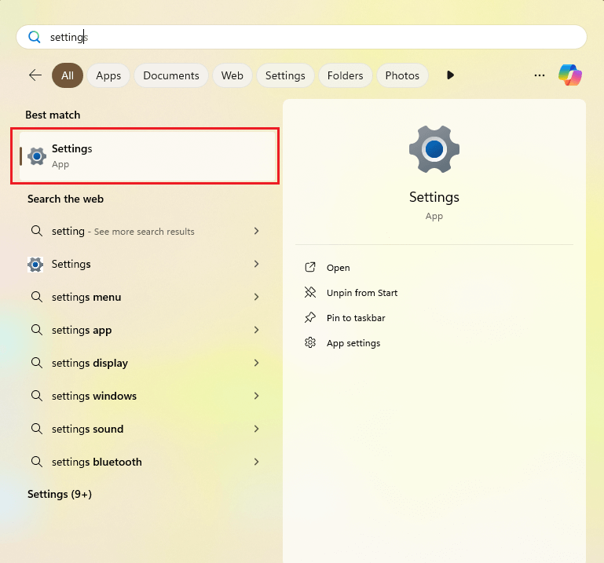Click the large Settings gear in preview pane
Image resolution: width=604 pixels, height=563 pixels.
434,149
